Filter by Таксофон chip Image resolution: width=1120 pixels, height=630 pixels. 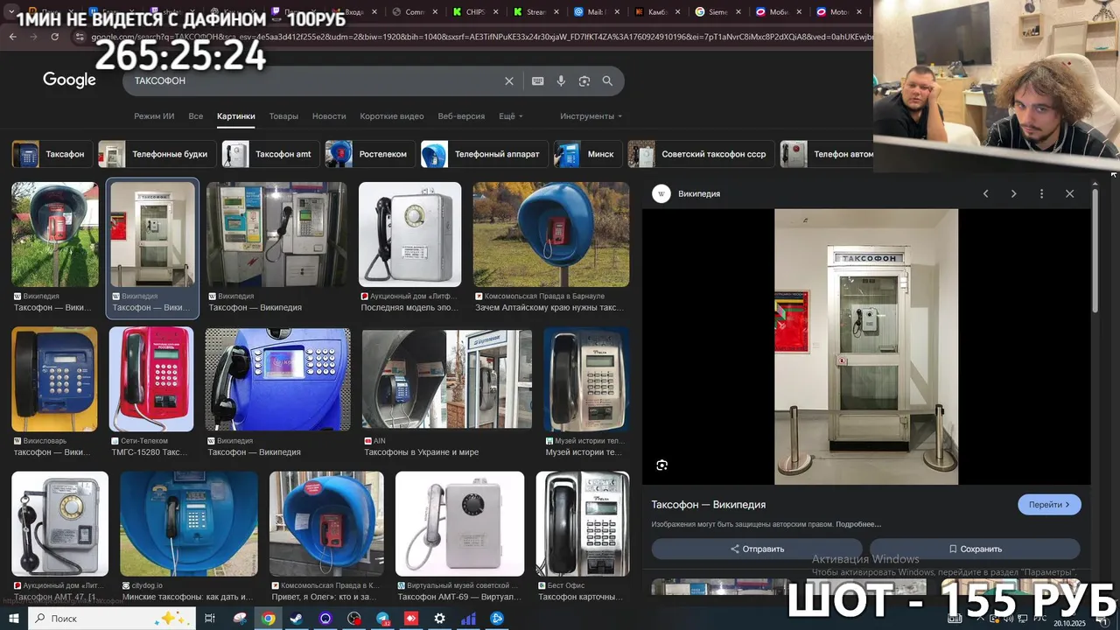[52, 154]
